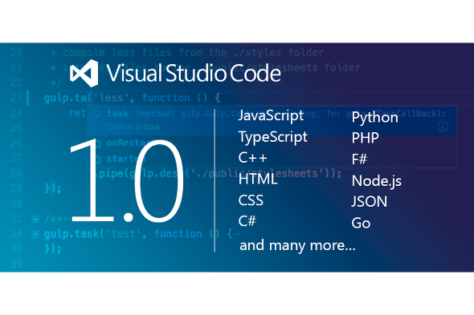Click the "C#" language label

(247, 221)
